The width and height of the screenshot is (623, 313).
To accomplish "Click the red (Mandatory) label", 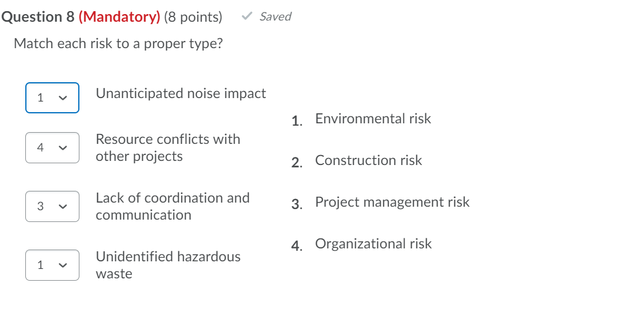I will pos(119,17).
